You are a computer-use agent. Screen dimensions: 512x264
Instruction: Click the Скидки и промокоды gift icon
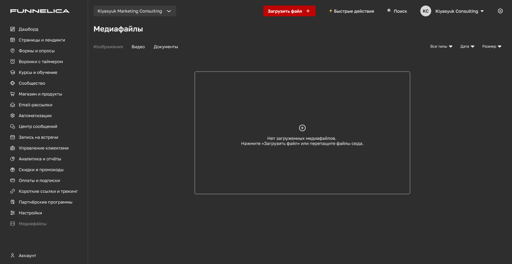[12, 170]
